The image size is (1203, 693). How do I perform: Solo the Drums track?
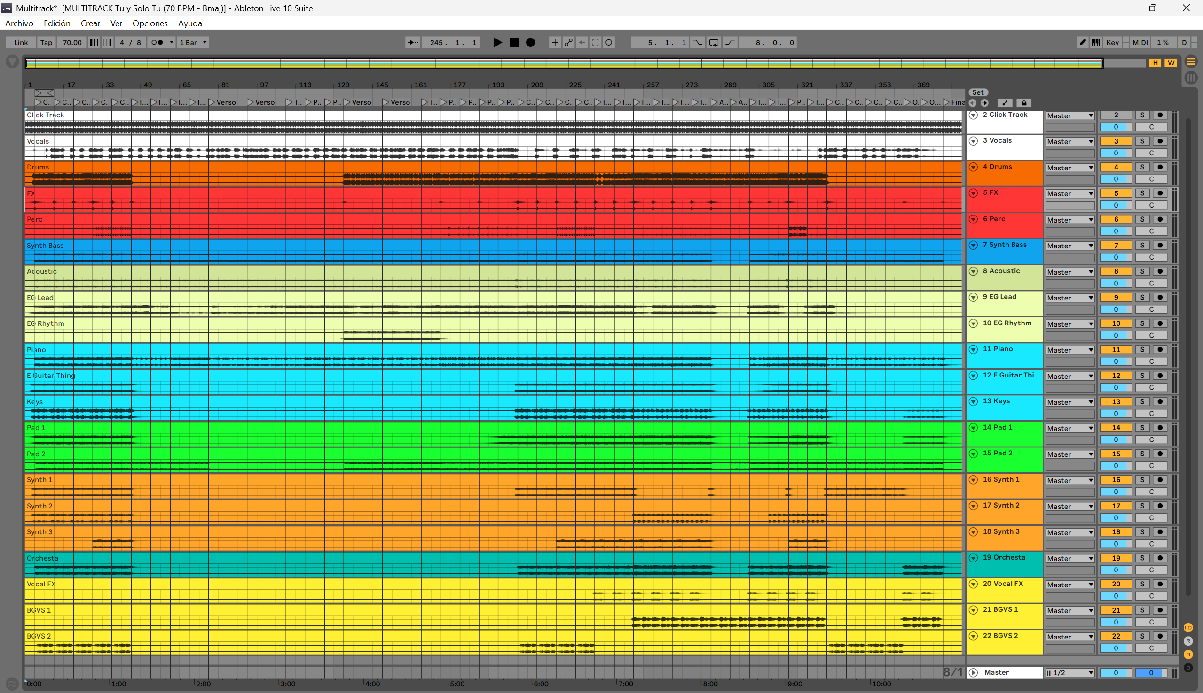tap(1142, 167)
